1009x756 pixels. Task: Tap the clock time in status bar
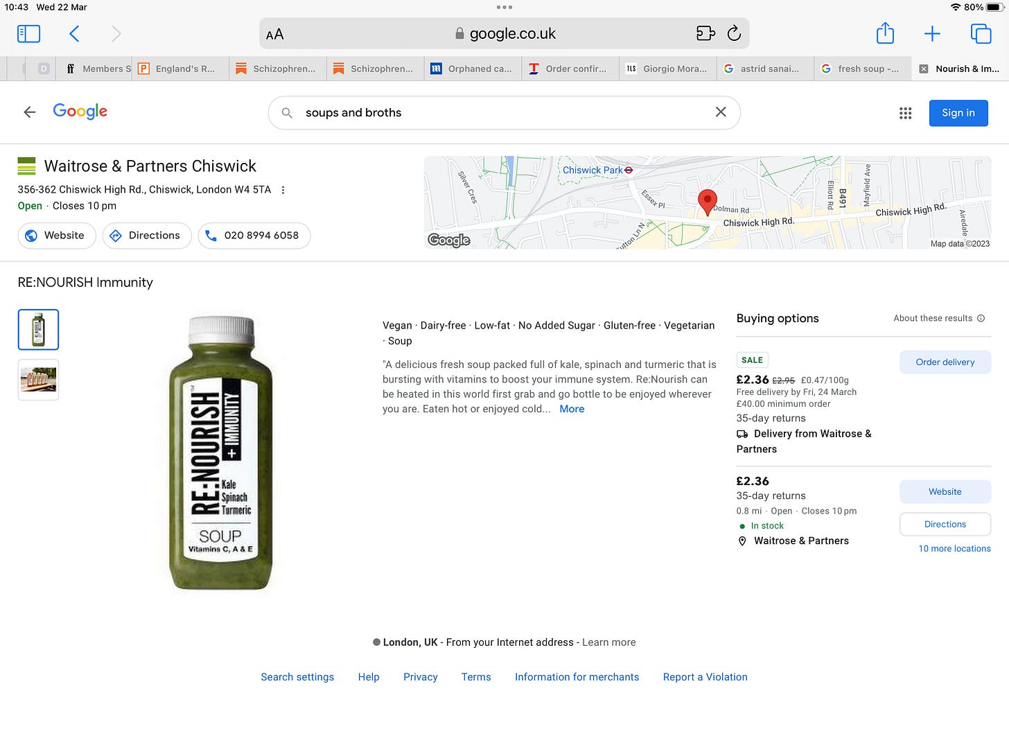pyautogui.click(x=16, y=7)
